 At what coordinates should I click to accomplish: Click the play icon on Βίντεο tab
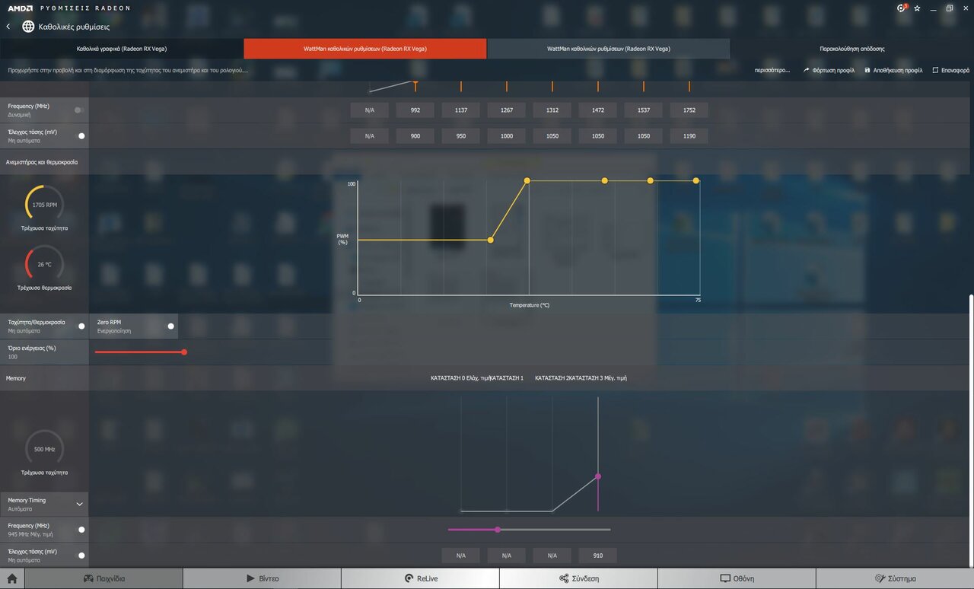pyautogui.click(x=250, y=578)
